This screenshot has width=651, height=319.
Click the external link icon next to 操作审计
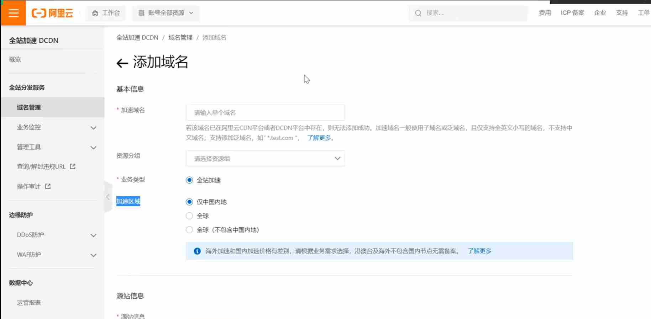click(48, 186)
